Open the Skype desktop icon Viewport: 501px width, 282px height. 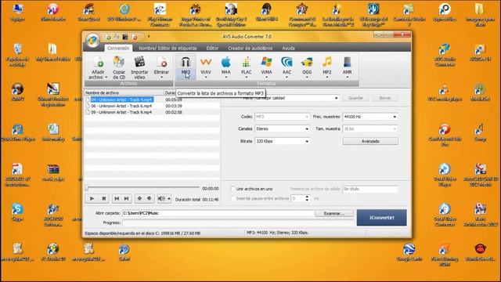(17, 212)
